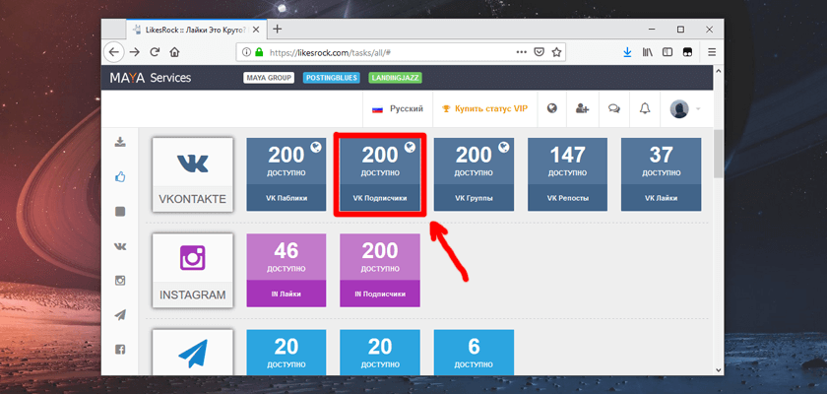
Task: Click the Instagram icon in left sidebar
Action: (x=120, y=281)
